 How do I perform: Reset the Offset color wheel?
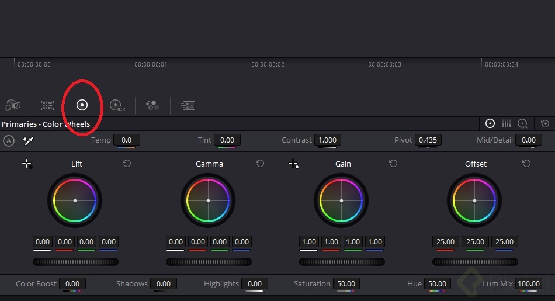(526, 164)
